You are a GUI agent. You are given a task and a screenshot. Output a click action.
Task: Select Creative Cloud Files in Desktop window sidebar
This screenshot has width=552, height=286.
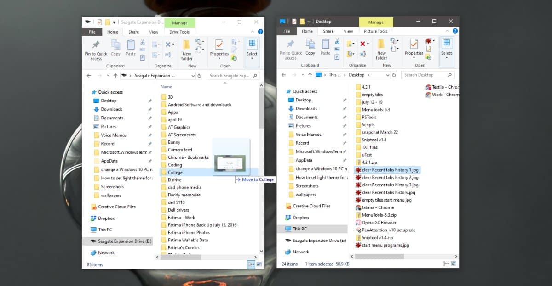tap(311, 206)
